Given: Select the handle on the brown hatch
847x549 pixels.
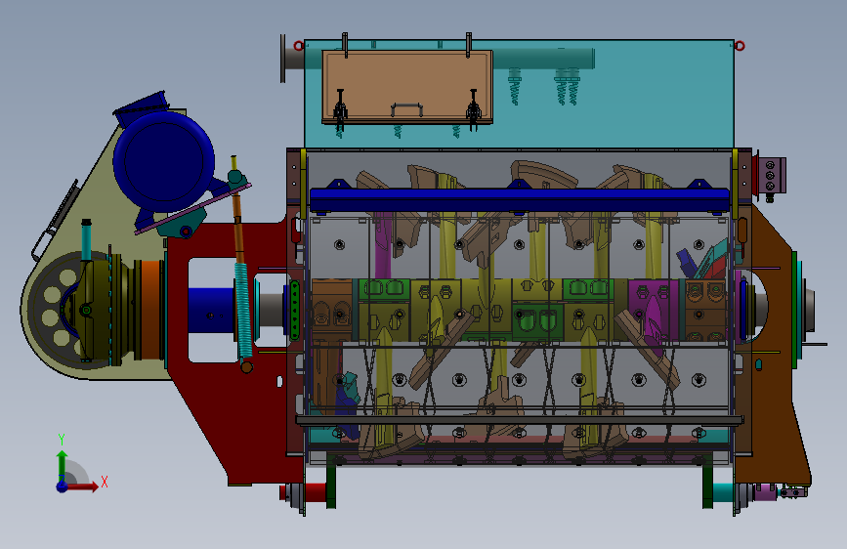Looking at the screenshot, I should (406, 109).
